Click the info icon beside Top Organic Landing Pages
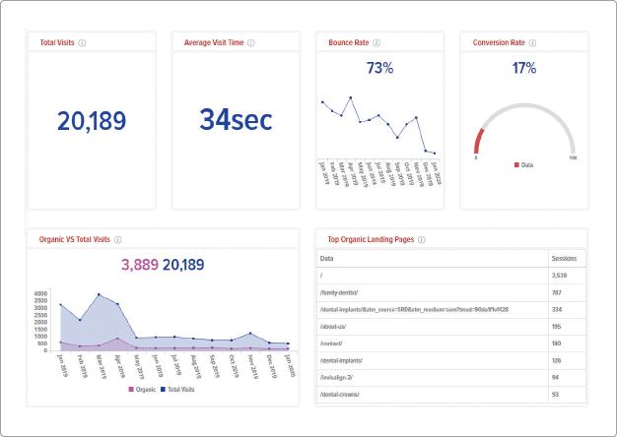Viewport: 617px width, 437px height. pos(422,240)
